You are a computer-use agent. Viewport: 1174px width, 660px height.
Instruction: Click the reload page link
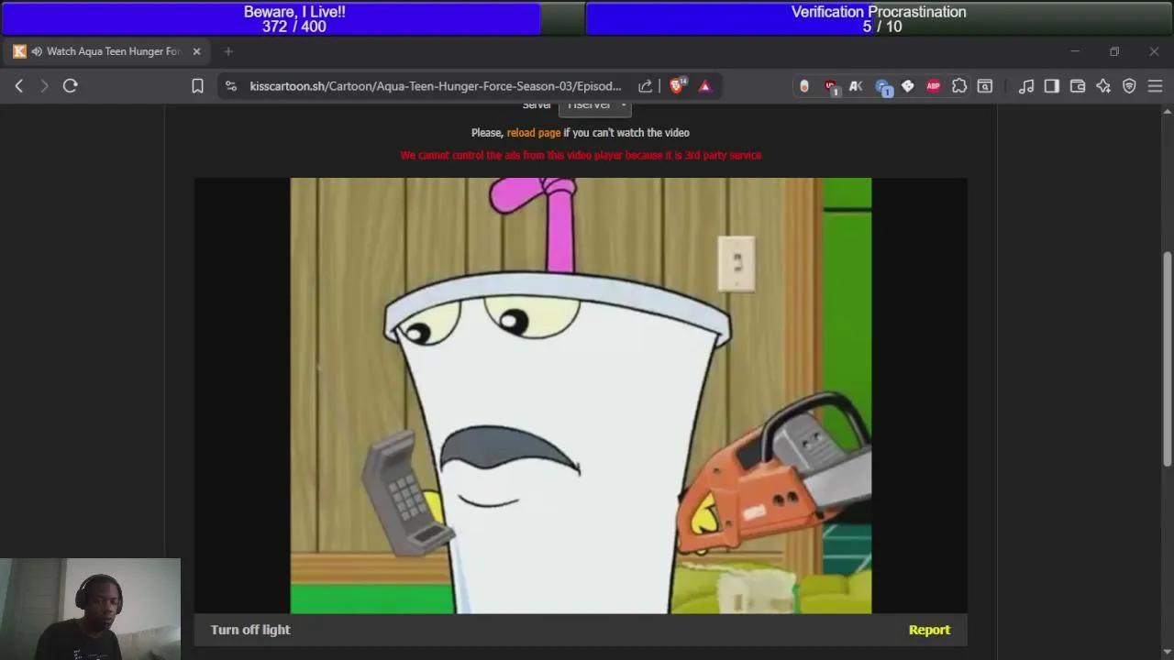click(534, 133)
